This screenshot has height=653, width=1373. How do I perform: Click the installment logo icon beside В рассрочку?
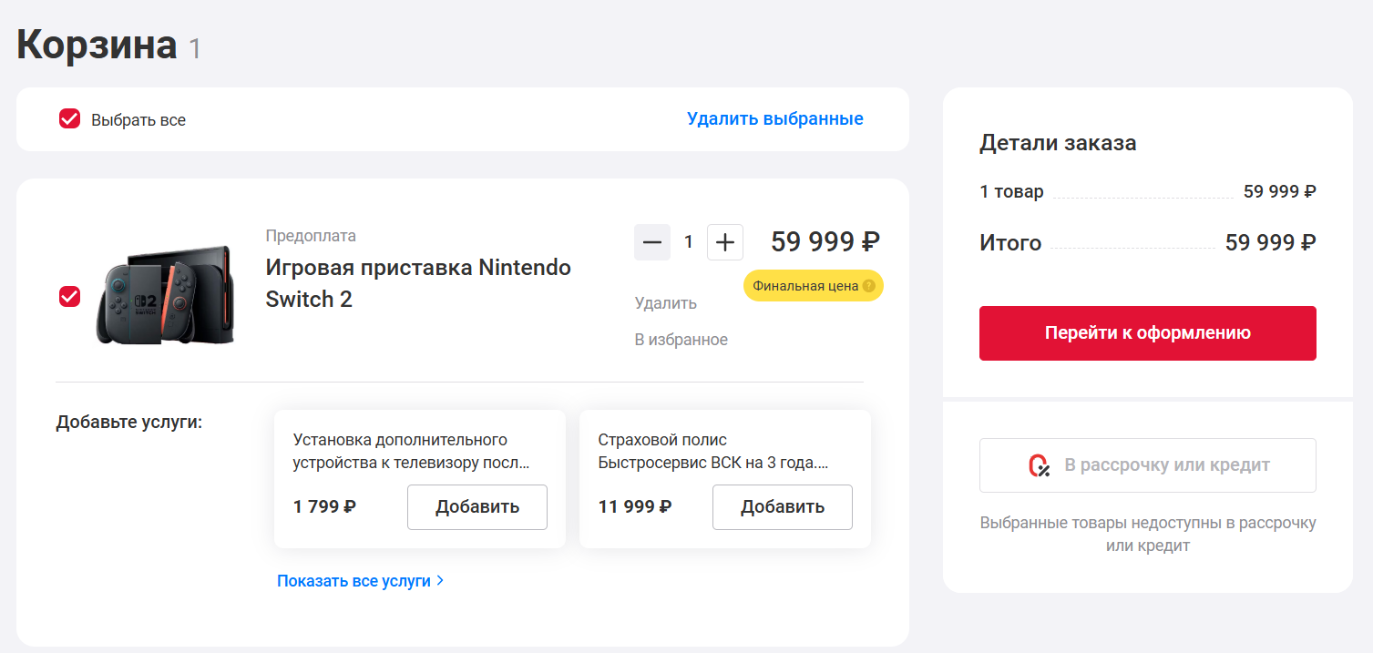(1039, 465)
